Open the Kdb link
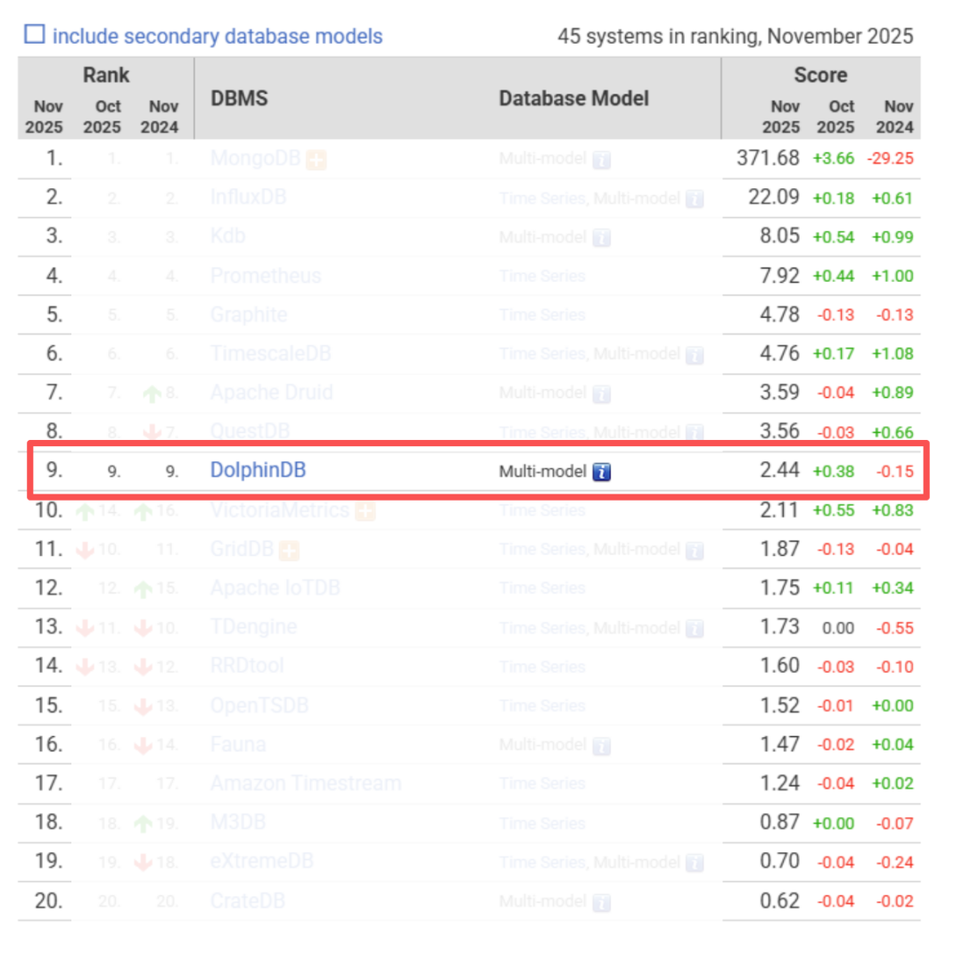 [x=228, y=236]
